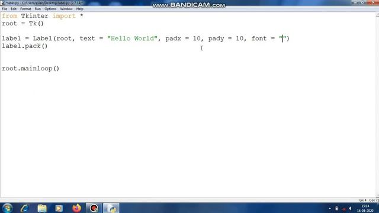Open the Help menu

[x=80, y=9]
